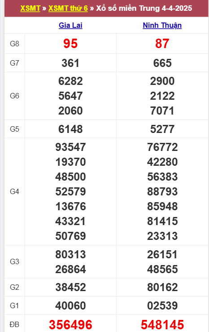Click Gia Lai G2 number 38452
The width and height of the screenshot is (209, 332).
click(x=70, y=288)
